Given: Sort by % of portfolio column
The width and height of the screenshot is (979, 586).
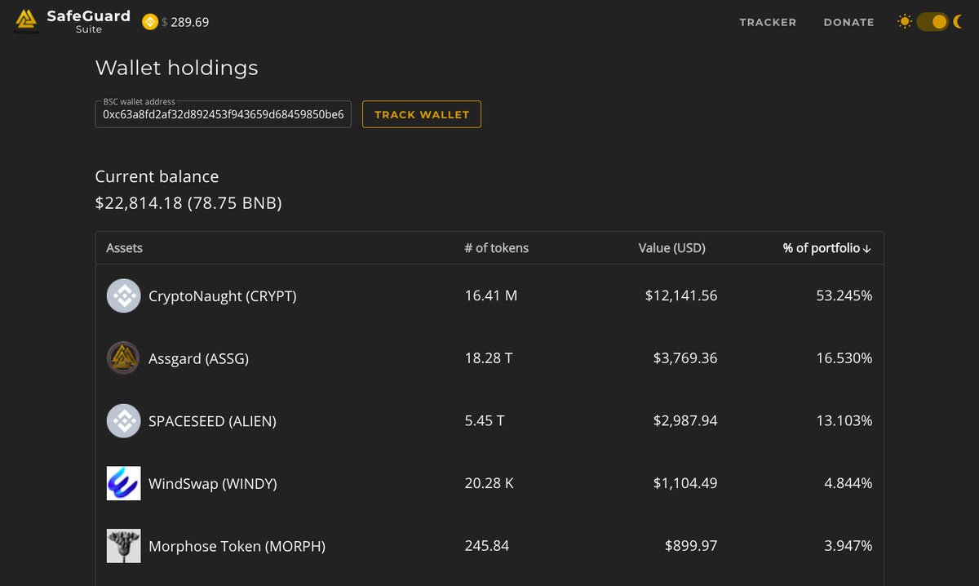Looking at the screenshot, I should coord(827,248).
